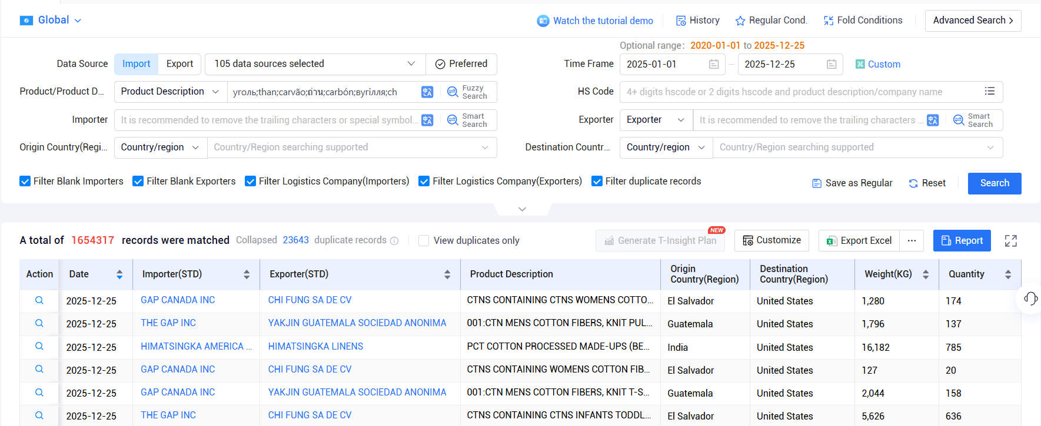Click the fullscreen expand icon beside Report
Screen dimensions: 1041x426
tap(1010, 241)
